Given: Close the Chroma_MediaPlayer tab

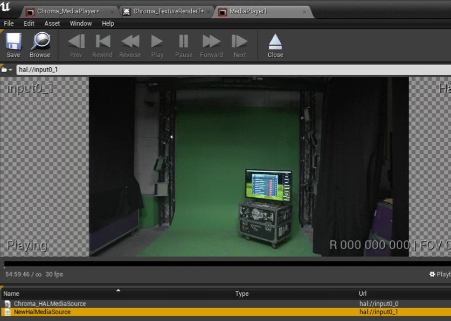Looking at the screenshot, I should (112, 12).
